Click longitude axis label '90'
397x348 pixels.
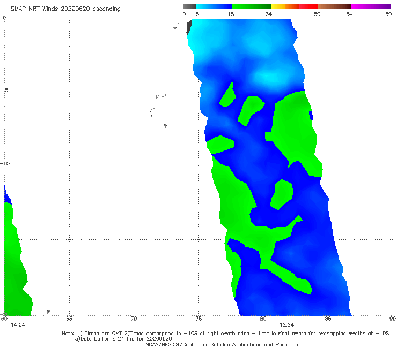(393, 319)
